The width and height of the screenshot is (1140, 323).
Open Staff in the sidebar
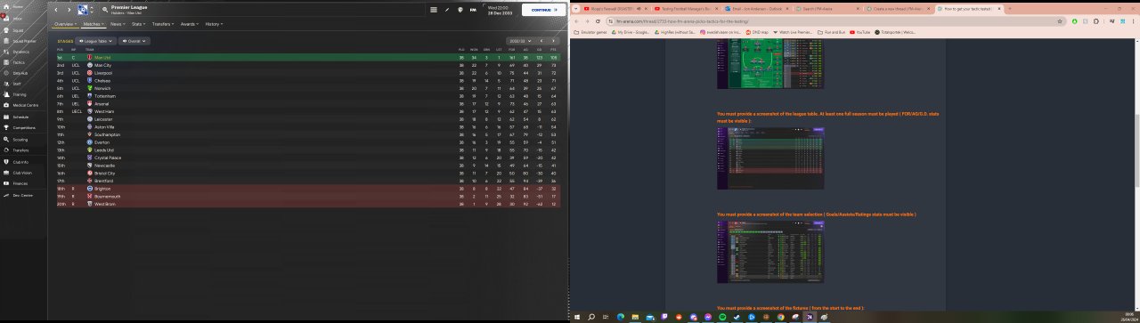pos(17,84)
